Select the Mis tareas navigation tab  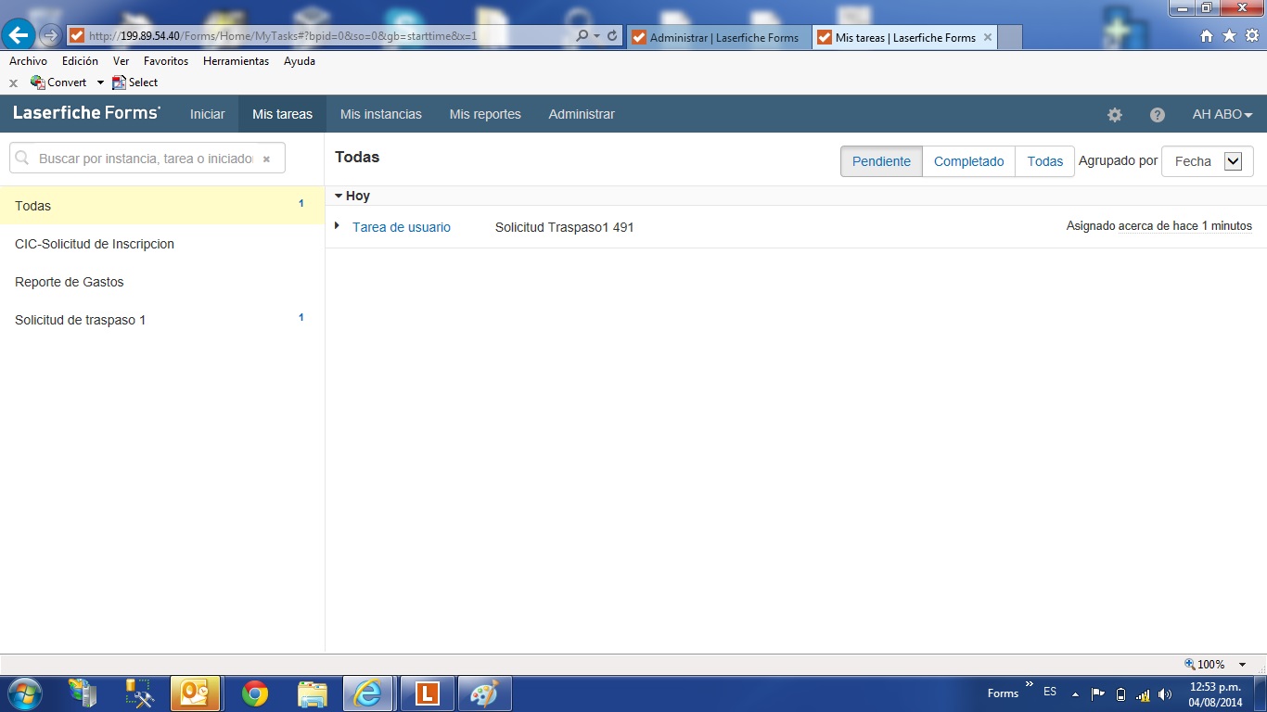point(282,115)
